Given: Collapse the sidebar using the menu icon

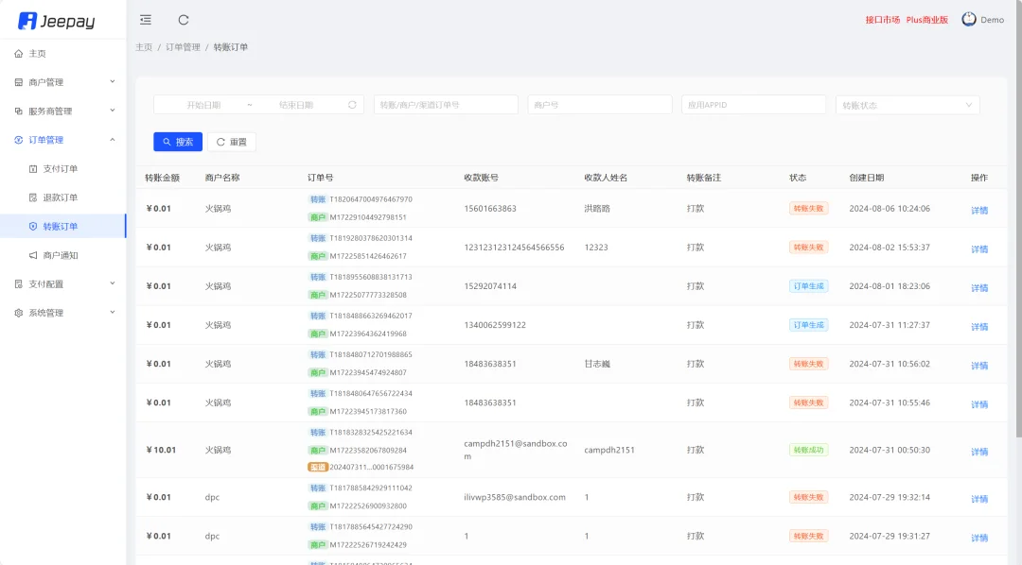Looking at the screenshot, I should coord(145,19).
